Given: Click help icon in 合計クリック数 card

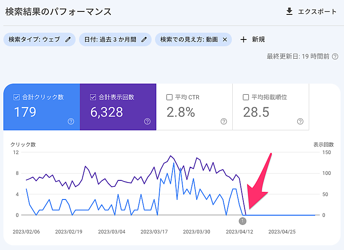Looking at the screenshot, I should [71, 121].
